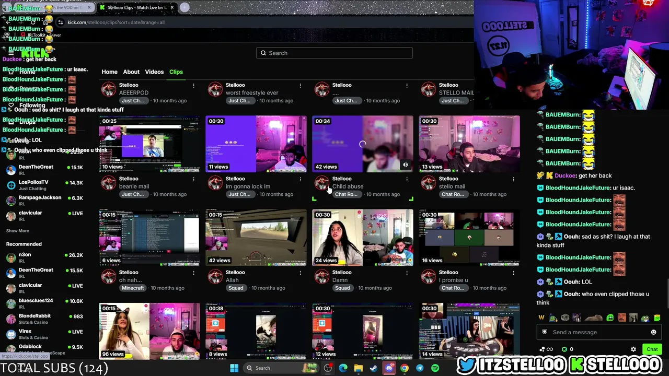Screen dimensions: 669x376
Task: Open RampageJackson followed channel
Action: pyautogui.click(x=44, y=201)
